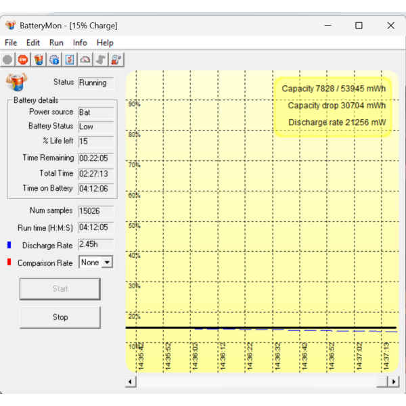Click the Status field showing Running
The image size is (406, 406).
click(96, 83)
